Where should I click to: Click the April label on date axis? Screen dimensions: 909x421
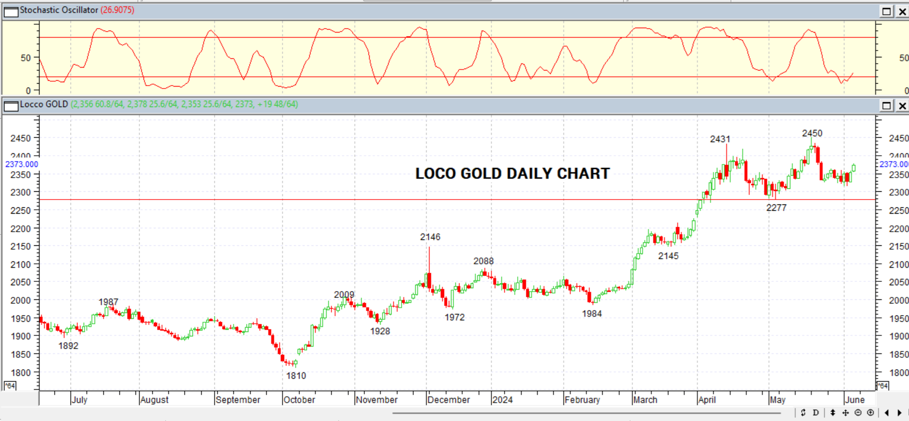(707, 400)
